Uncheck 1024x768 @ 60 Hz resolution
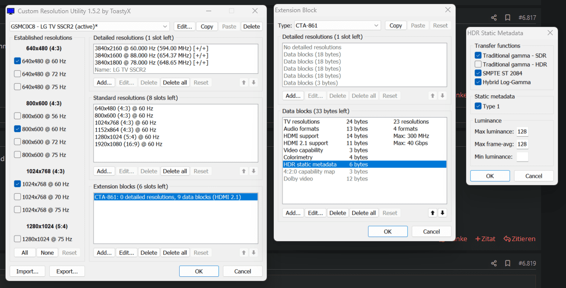 tap(17, 184)
